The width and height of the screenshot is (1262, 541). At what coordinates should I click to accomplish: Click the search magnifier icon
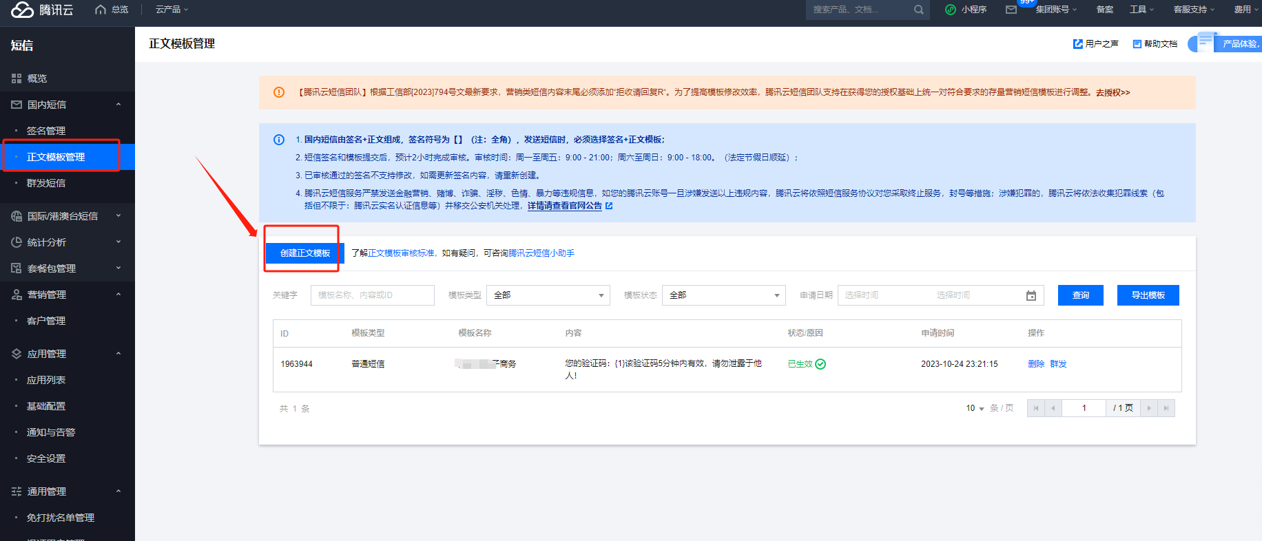[918, 10]
